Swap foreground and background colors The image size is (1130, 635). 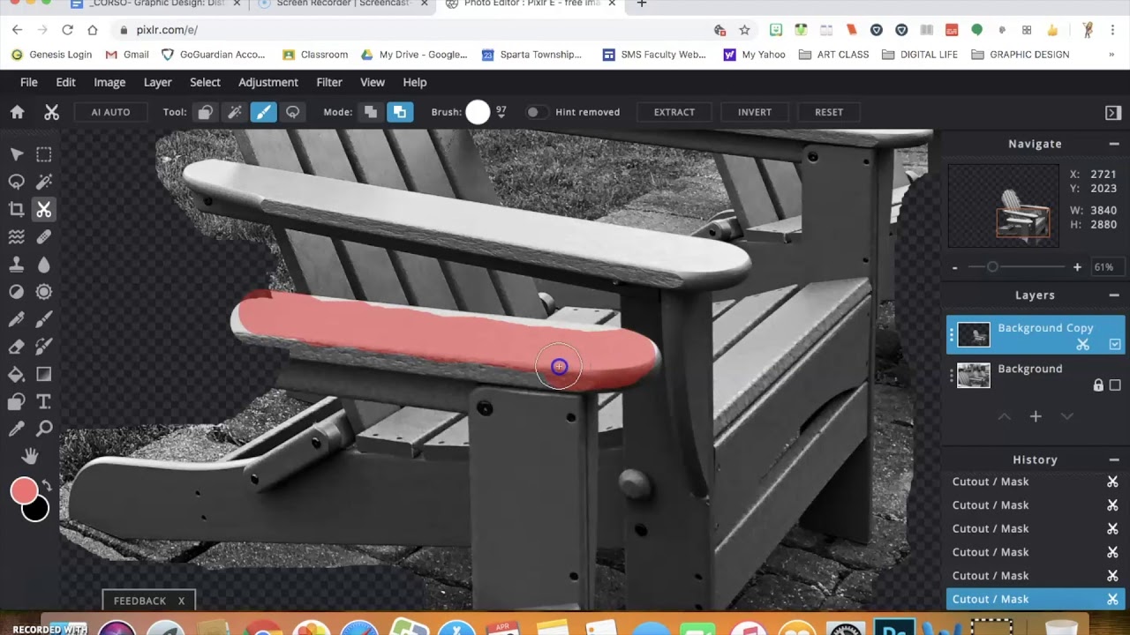click(46, 486)
